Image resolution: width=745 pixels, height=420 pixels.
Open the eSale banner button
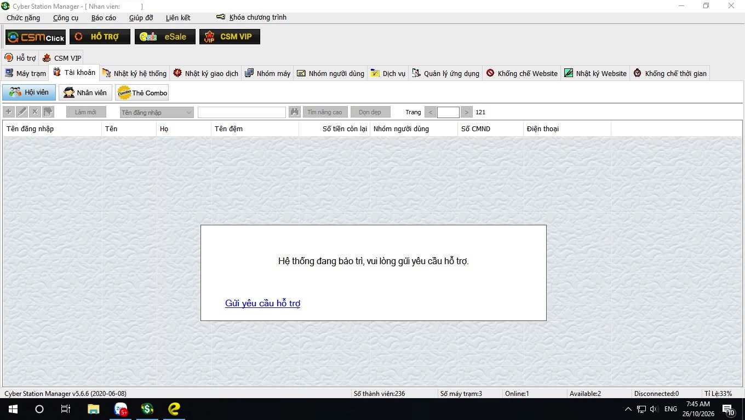(165, 37)
